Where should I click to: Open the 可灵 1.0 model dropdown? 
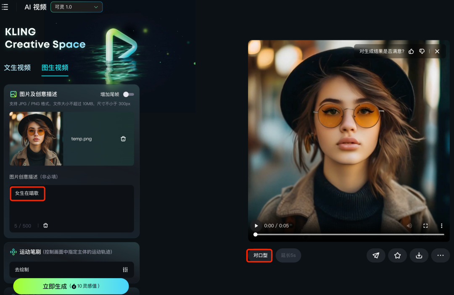point(77,7)
